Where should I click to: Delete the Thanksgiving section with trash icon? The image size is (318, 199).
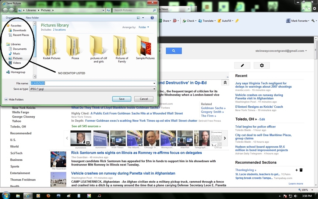301,170
